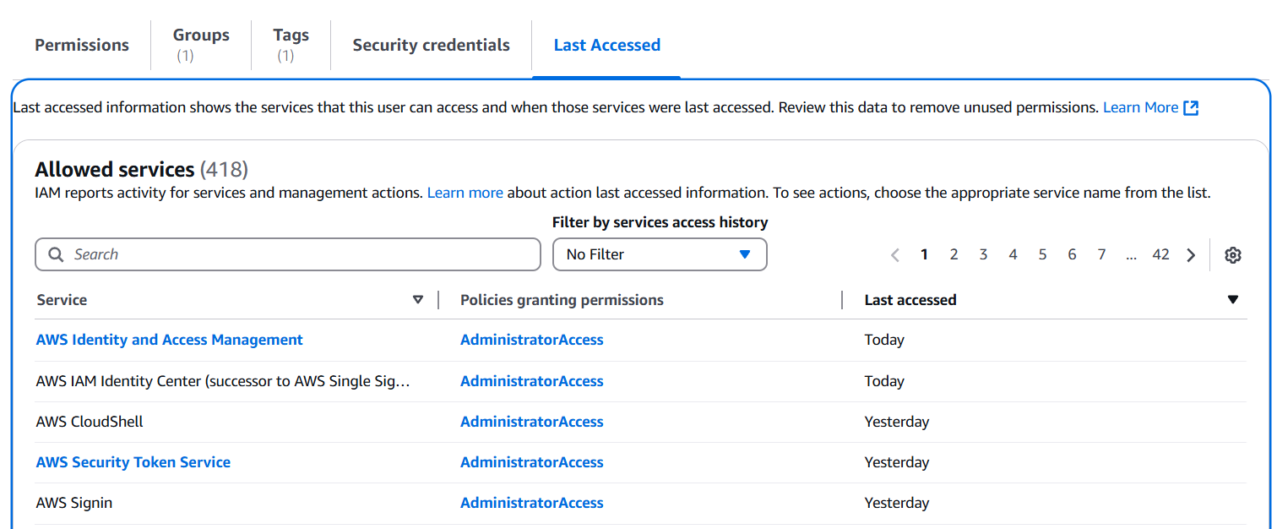Go to next page using right chevron
Screen dimensions: 1277x529
pos(1191,255)
